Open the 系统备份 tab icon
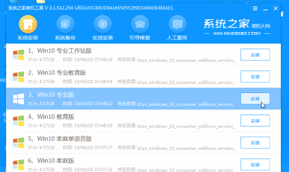This screenshot has width=289, height=172. (x=65, y=24)
